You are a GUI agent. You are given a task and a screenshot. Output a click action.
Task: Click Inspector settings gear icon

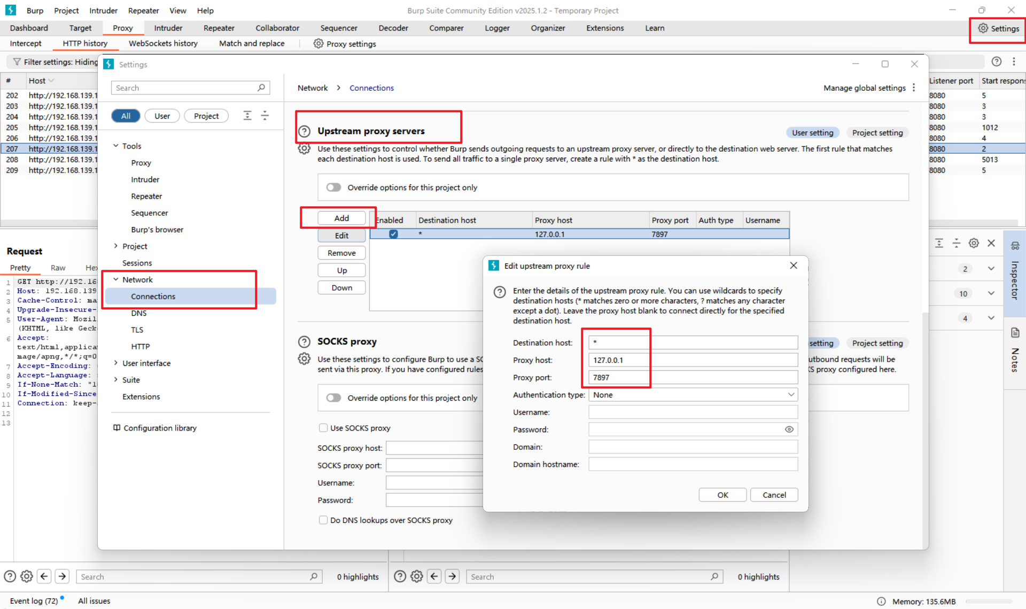[x=974, y=243]
